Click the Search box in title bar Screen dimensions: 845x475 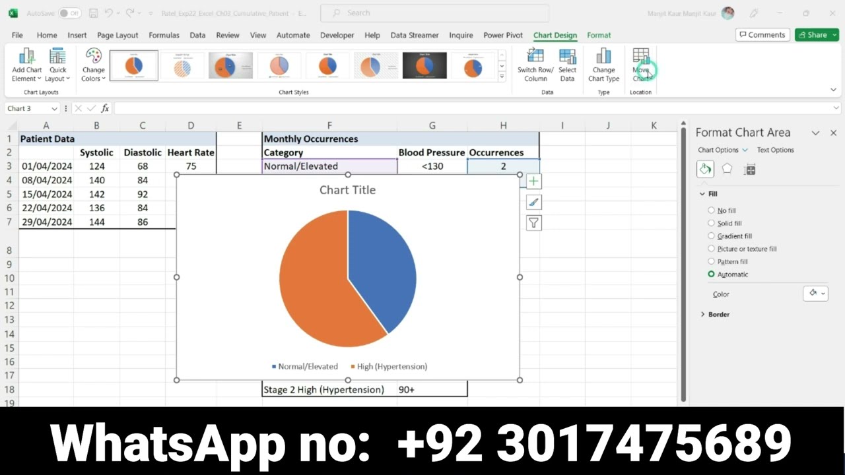tap(434, 13)
